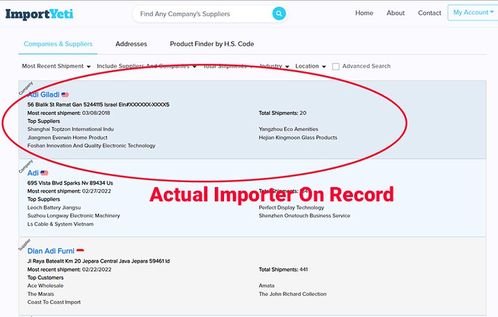Open the Most Recent Shipment sort dropdown
Image resolution: width=498 pixels, height=317 pixels.
coord(56,67)
